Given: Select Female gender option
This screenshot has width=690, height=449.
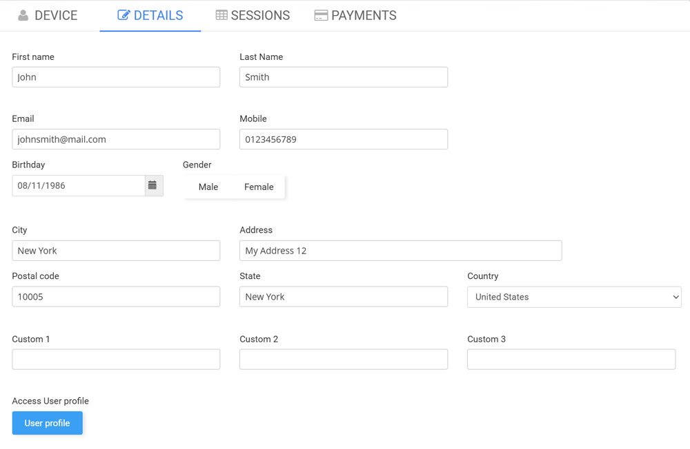Looking at the screenshot, I should [259, 187].
